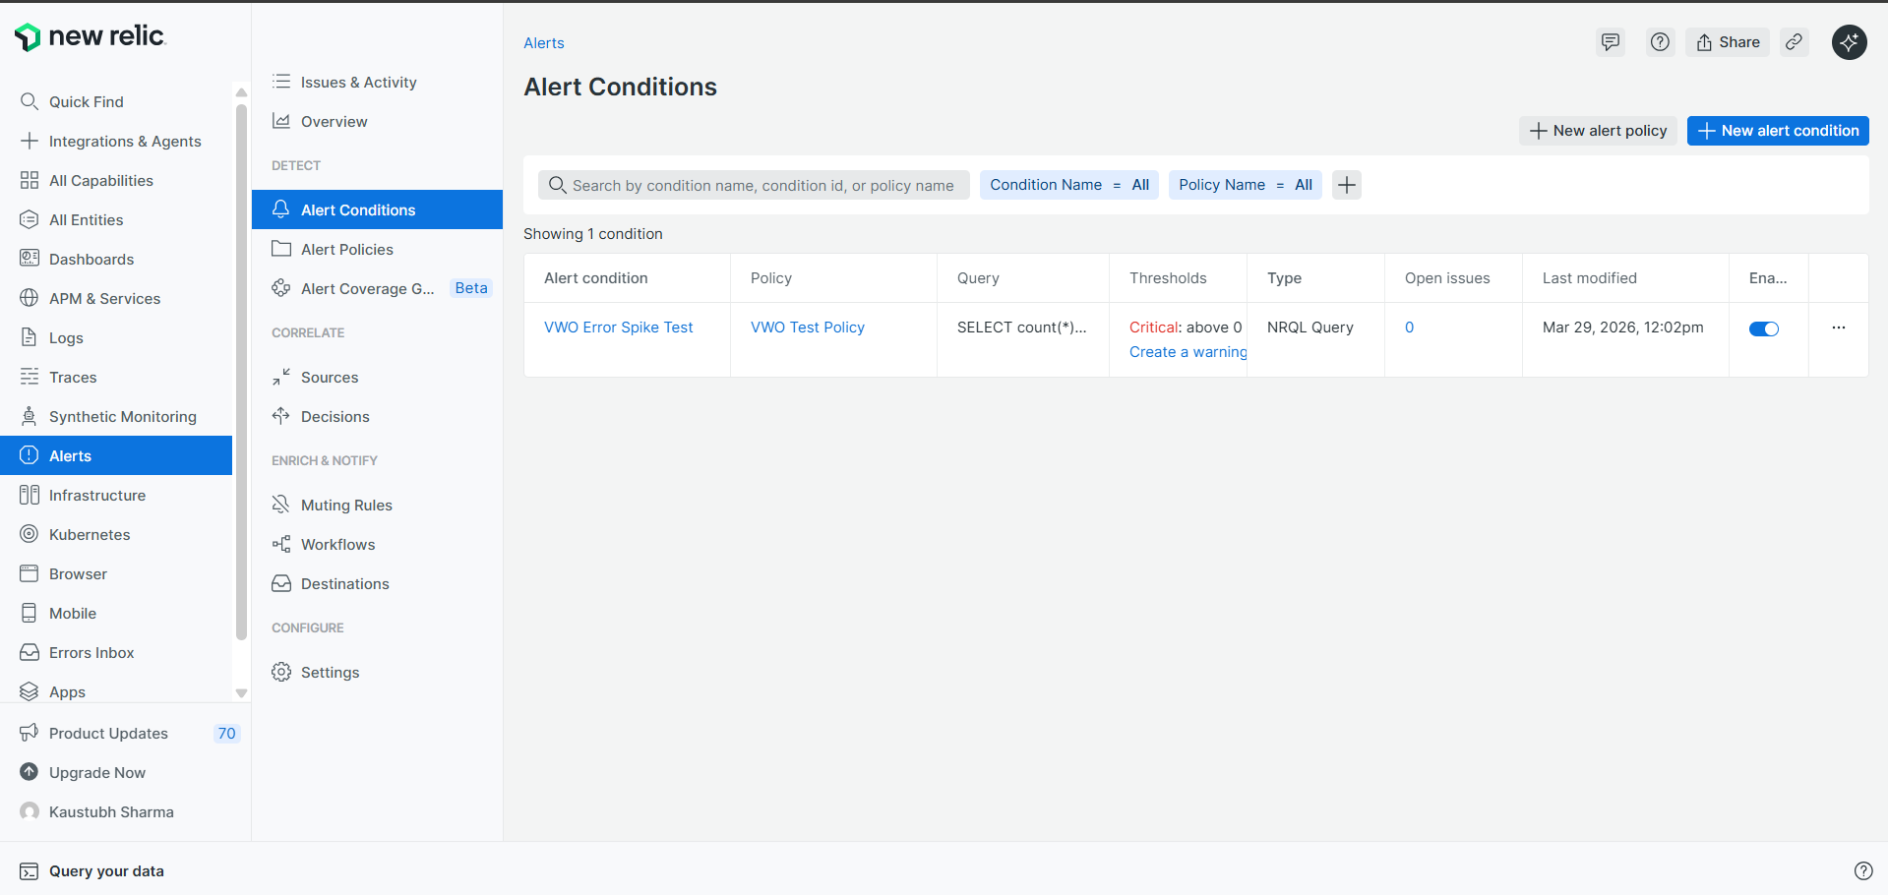This screenshot has height=895, width=1888.
Task: Sort by Last modified column header
Action: 1590,278
